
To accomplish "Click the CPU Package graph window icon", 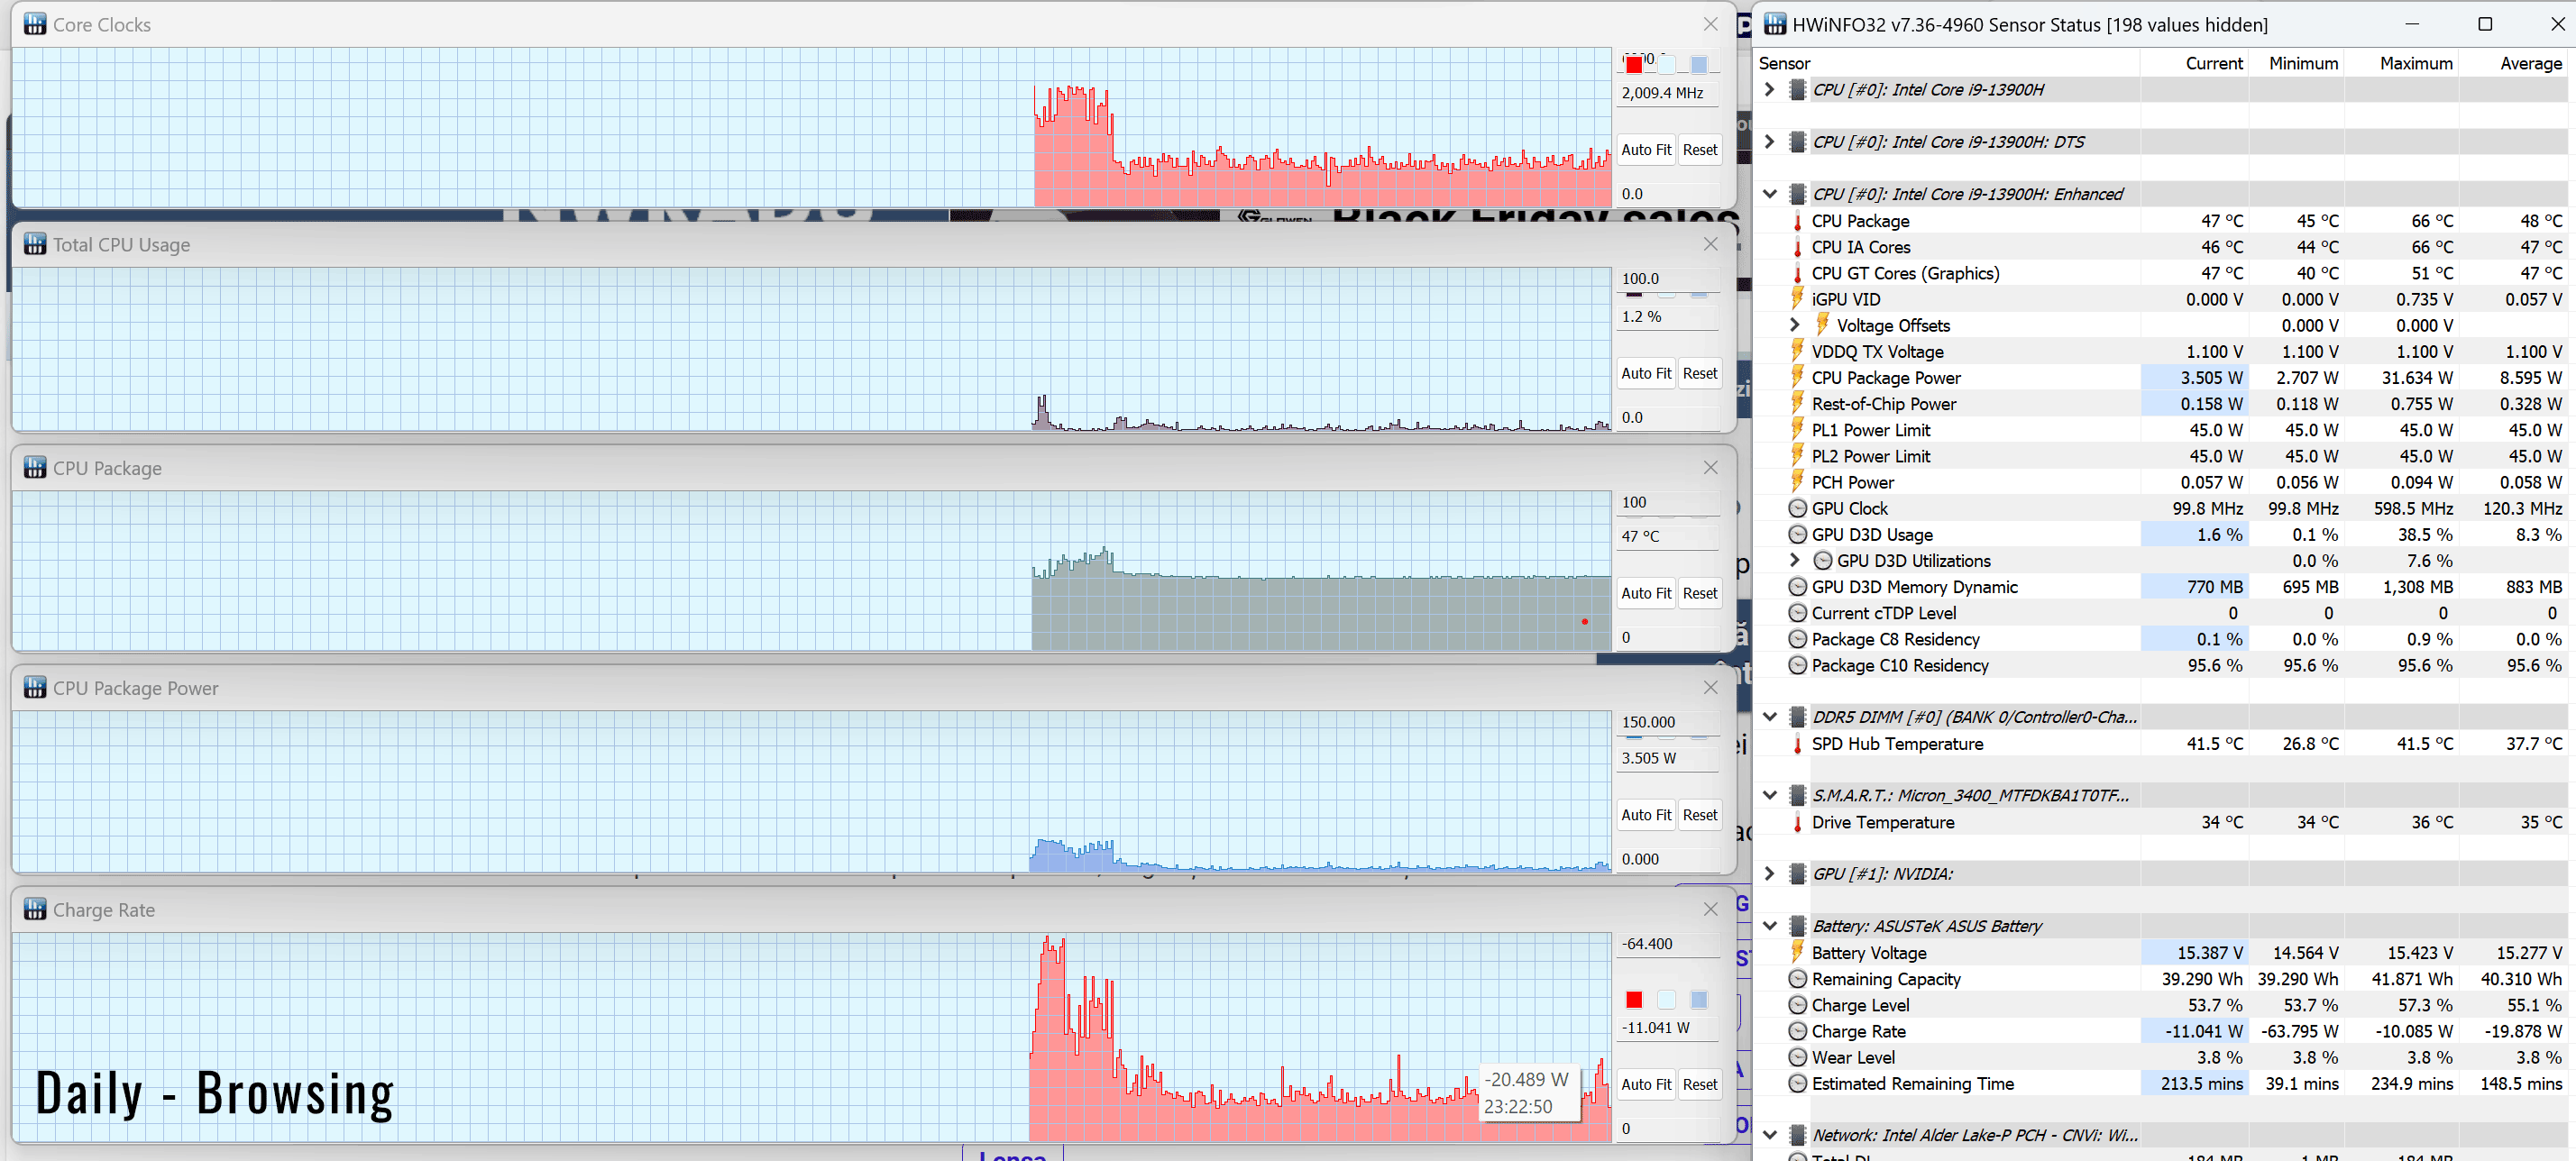I will click(x=35, y=468).
